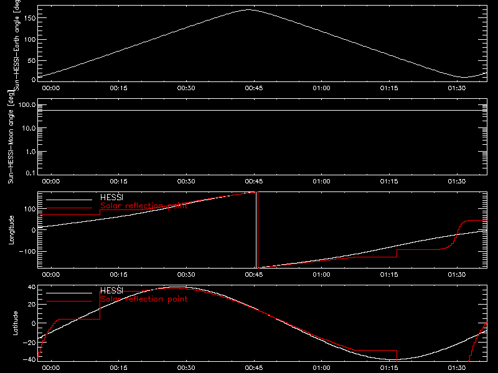Click the 100.0 tick on Moon angle axis
The image size is (498, 373).
pyautogui.click(x=27, y=105)
